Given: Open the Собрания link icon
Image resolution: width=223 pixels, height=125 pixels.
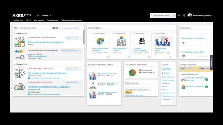Looking at the screenshot, I should [162, 73].
